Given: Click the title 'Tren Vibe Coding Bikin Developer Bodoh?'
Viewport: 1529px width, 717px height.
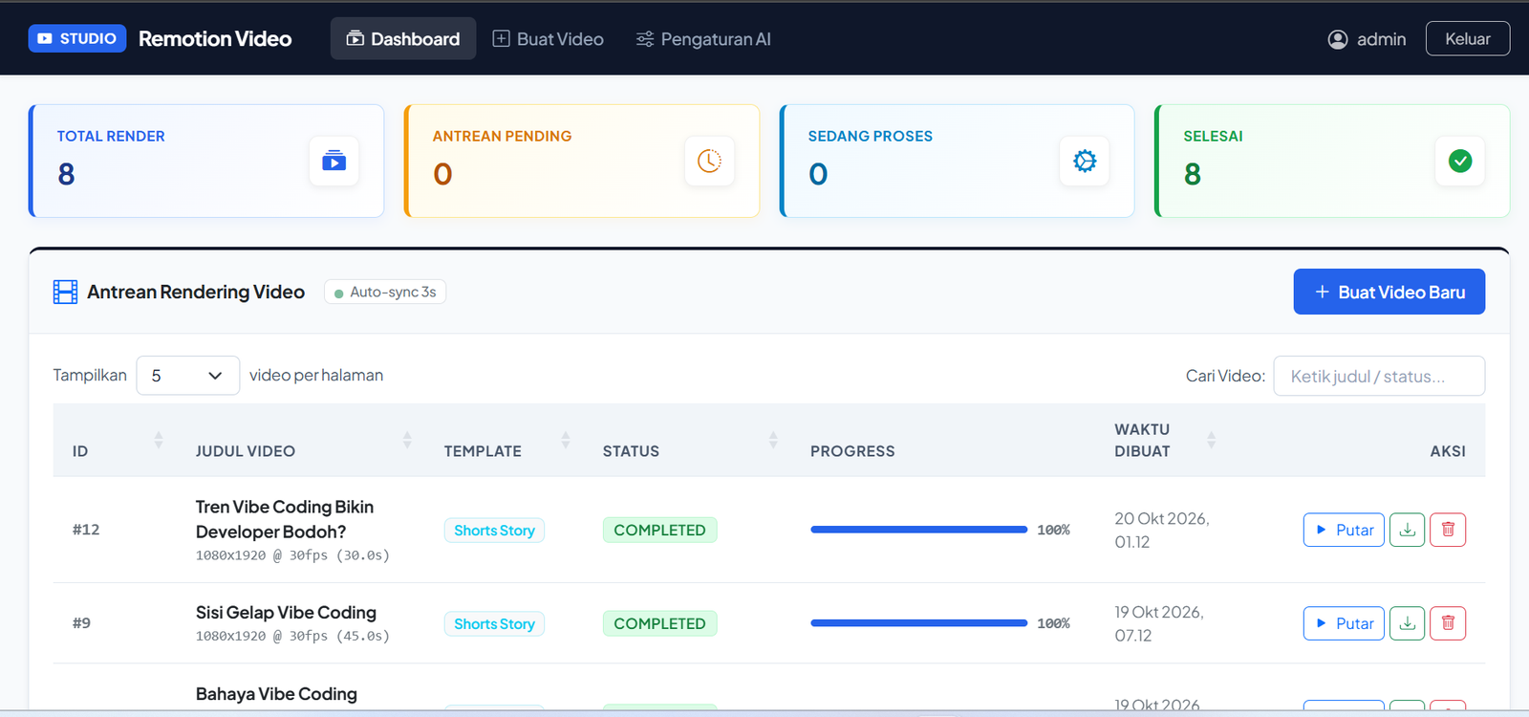Looking at the screenshot, I should [285, 519].
